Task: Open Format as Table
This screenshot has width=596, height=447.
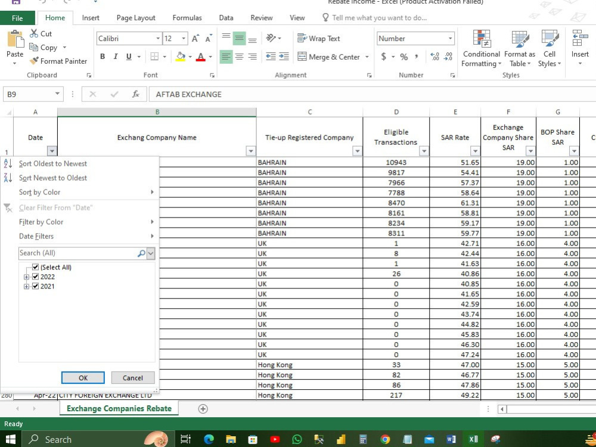Action: tap(520, 48)
